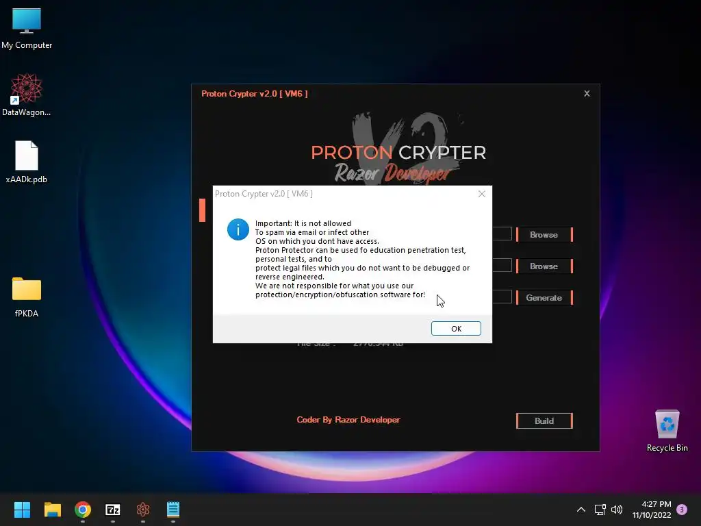
Task: Open My Computer desktop icon
Action: coord(27,28)
